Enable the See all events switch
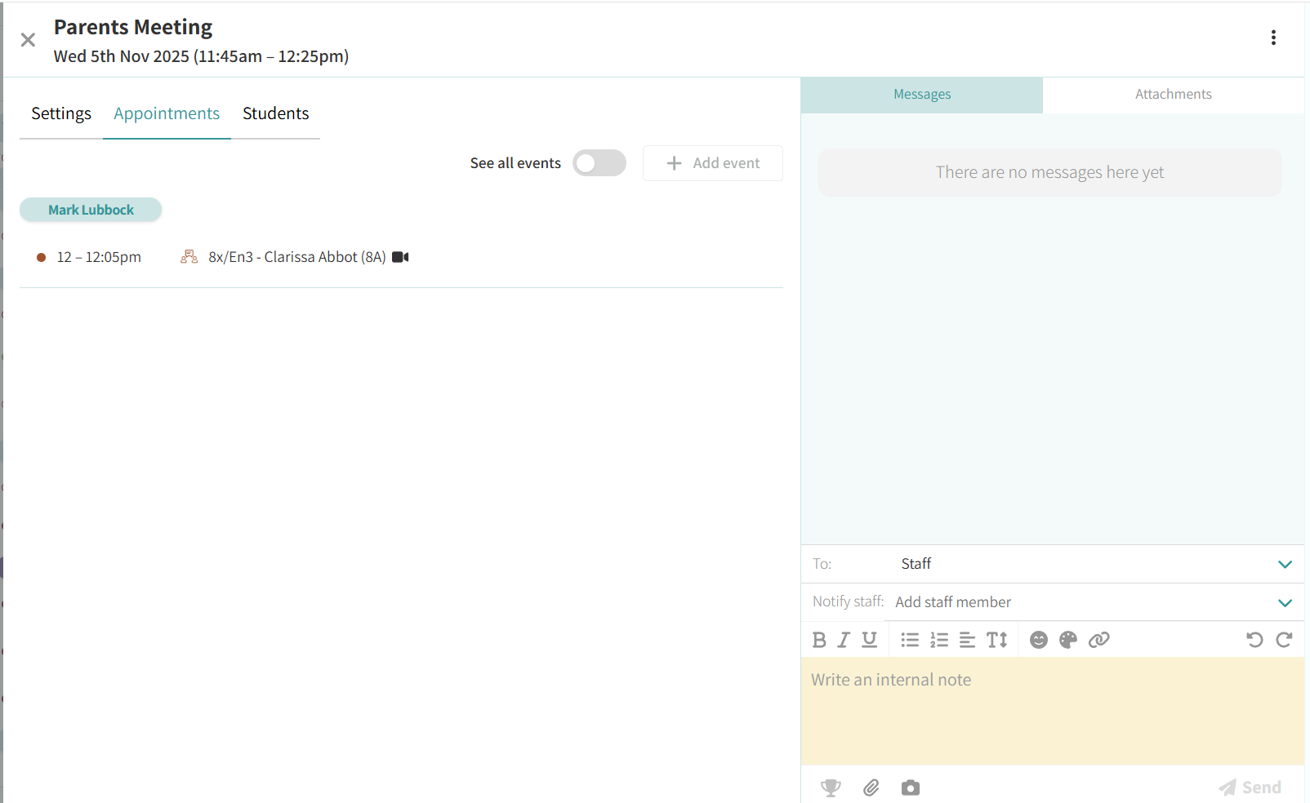The image size is (1310, 803). click(x=599, y=163)
